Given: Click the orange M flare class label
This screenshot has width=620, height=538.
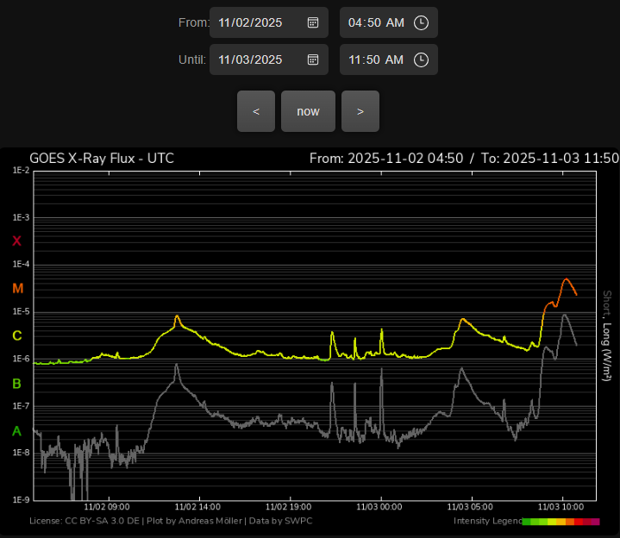Looking at the screenshot, I should point(17,289).
